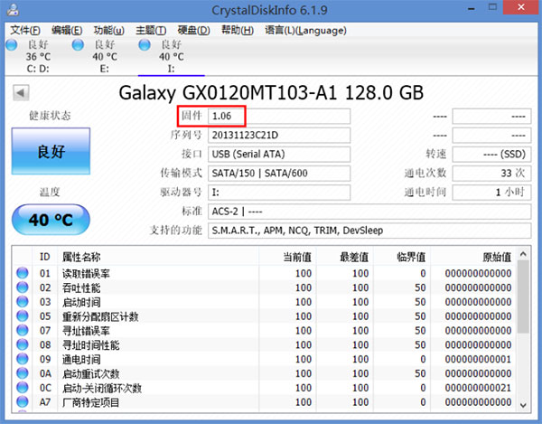This screenshot has width=542, height=424.
Task: Click the scroll up arrow of attribute list
Action: (523, 255)
